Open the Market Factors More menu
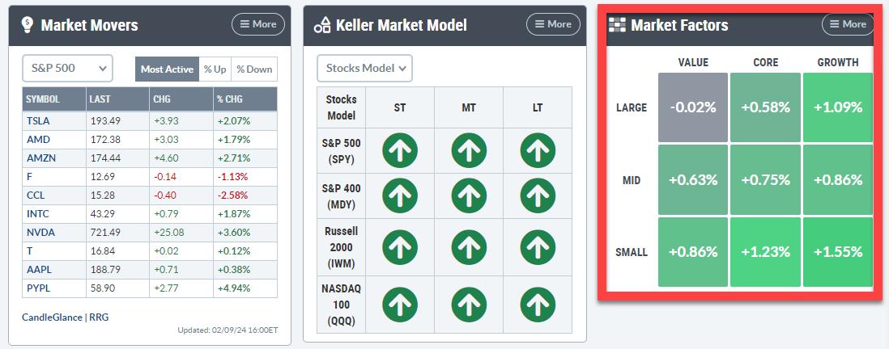Screen dimensions: 889x349 847,24
